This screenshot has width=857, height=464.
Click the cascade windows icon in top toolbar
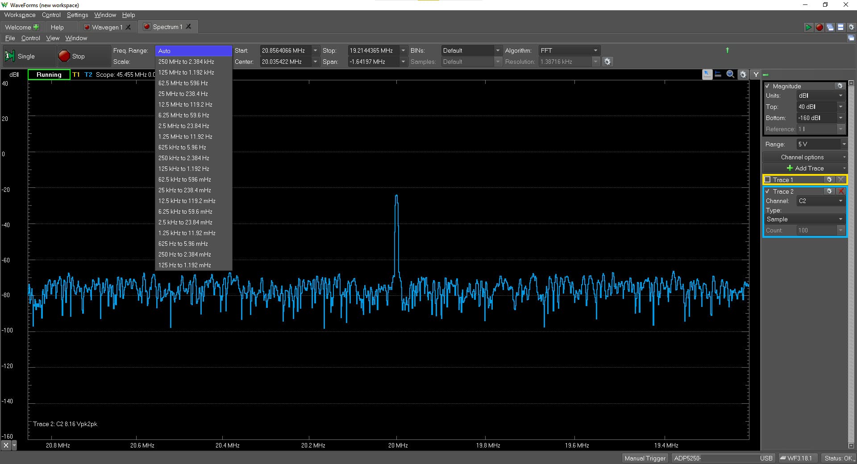point(830,27)
